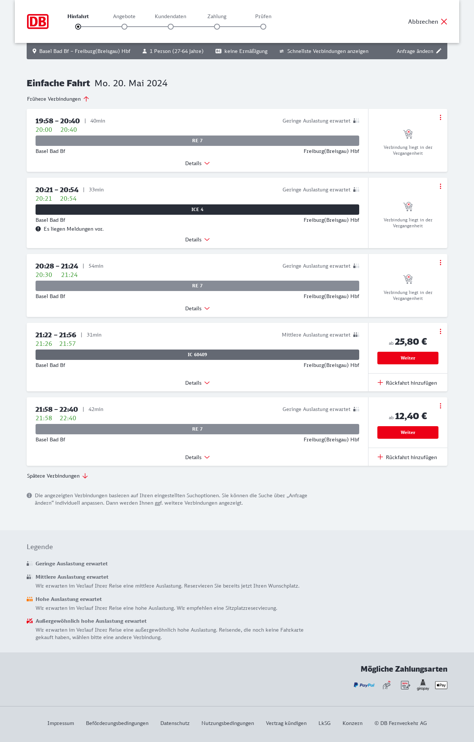Viewport: 474px width, 742px height.
Task: Click the warning icon beside Meldungen notice
Action: [38, 229]
